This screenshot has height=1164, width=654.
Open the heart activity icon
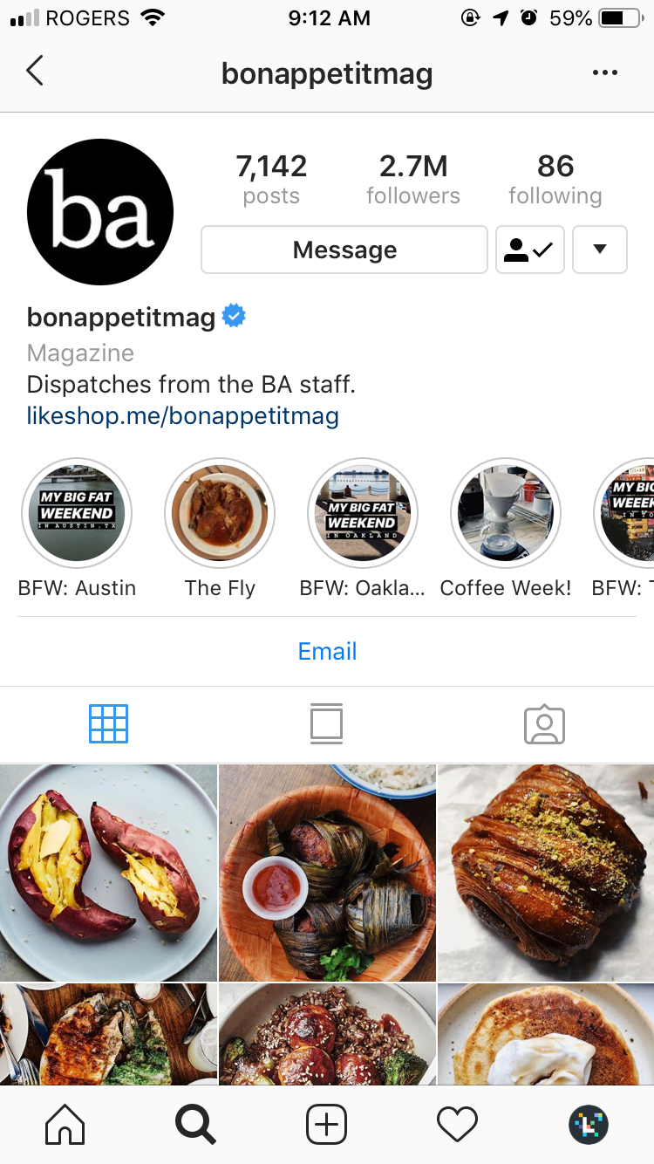457,1124
